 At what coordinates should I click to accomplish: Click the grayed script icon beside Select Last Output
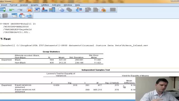coord(88,10)
